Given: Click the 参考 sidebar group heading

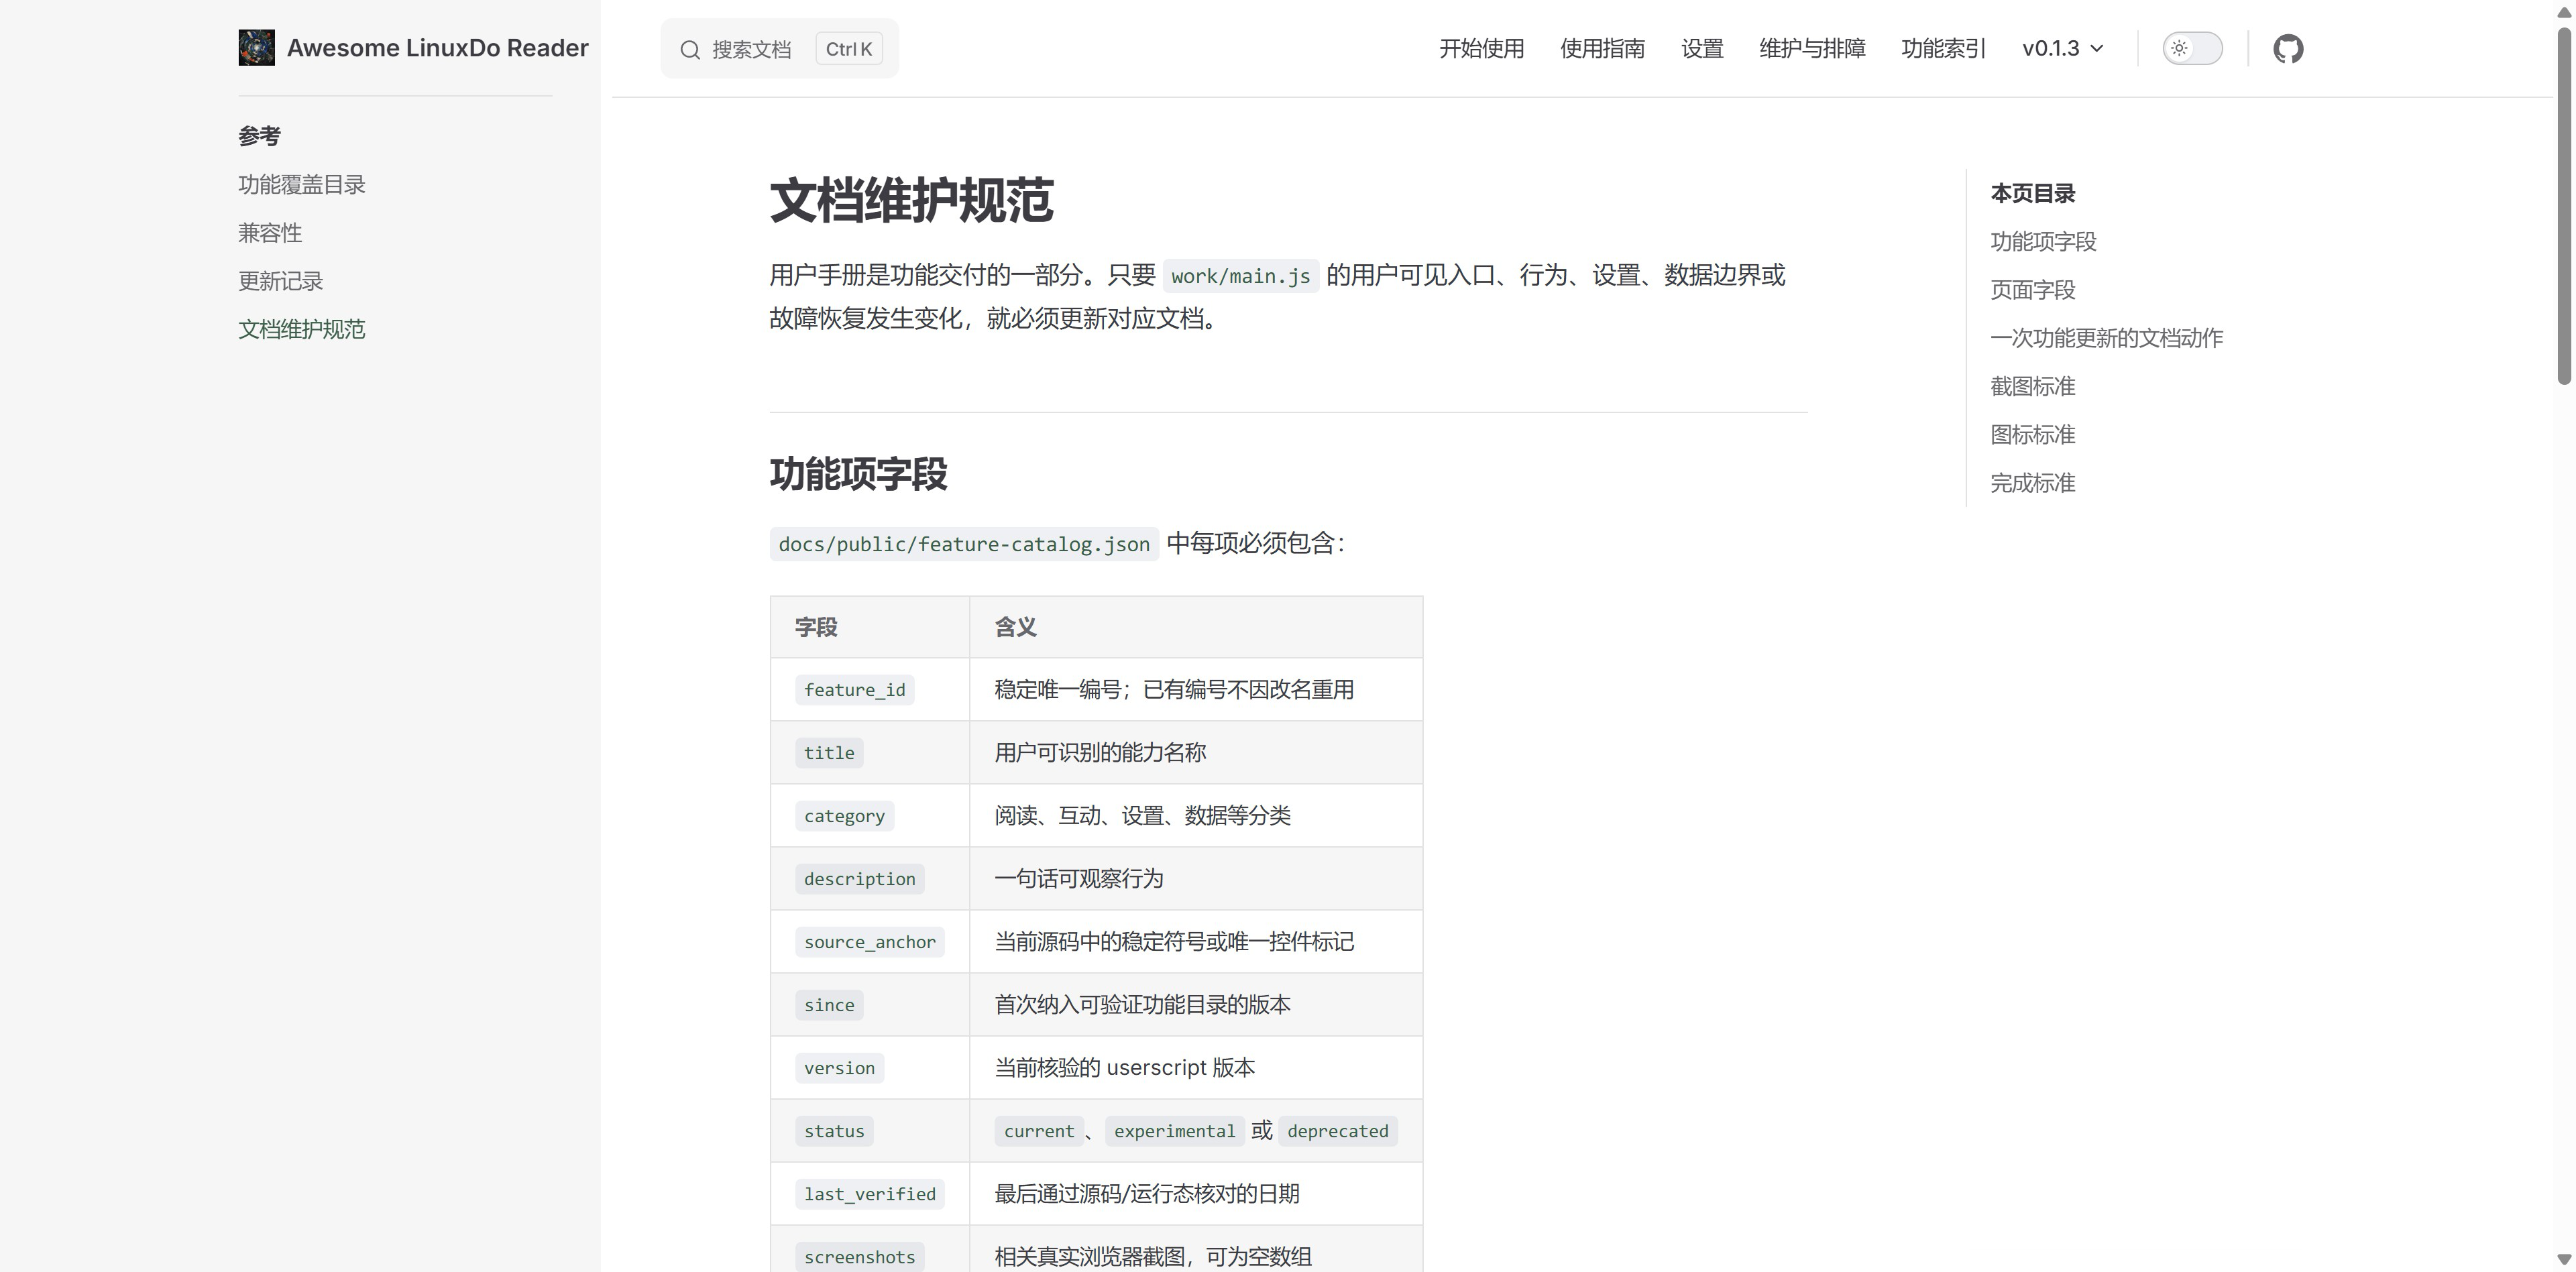Looking at the screenshot, I should point(259,136).
